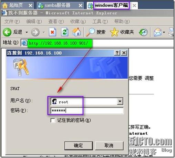Viewport: 175px width, 158px height.
Task: Open the Forward button history dropdown arrow
Action: click(44, 32)
